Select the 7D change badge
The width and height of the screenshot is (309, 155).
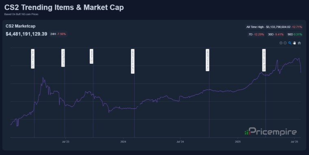256,34
